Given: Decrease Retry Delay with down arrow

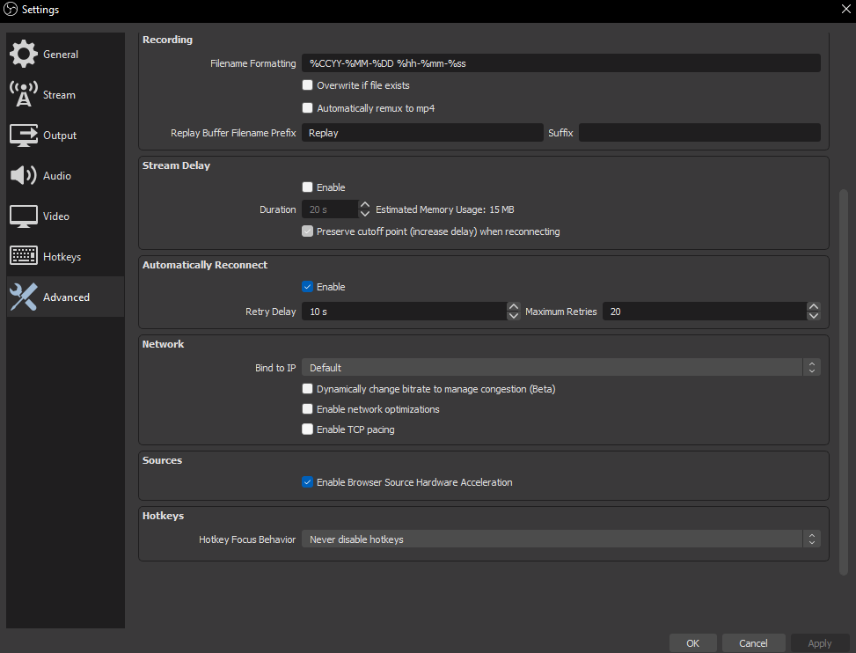Looking at the screenshot, I should tap(513, 316).
